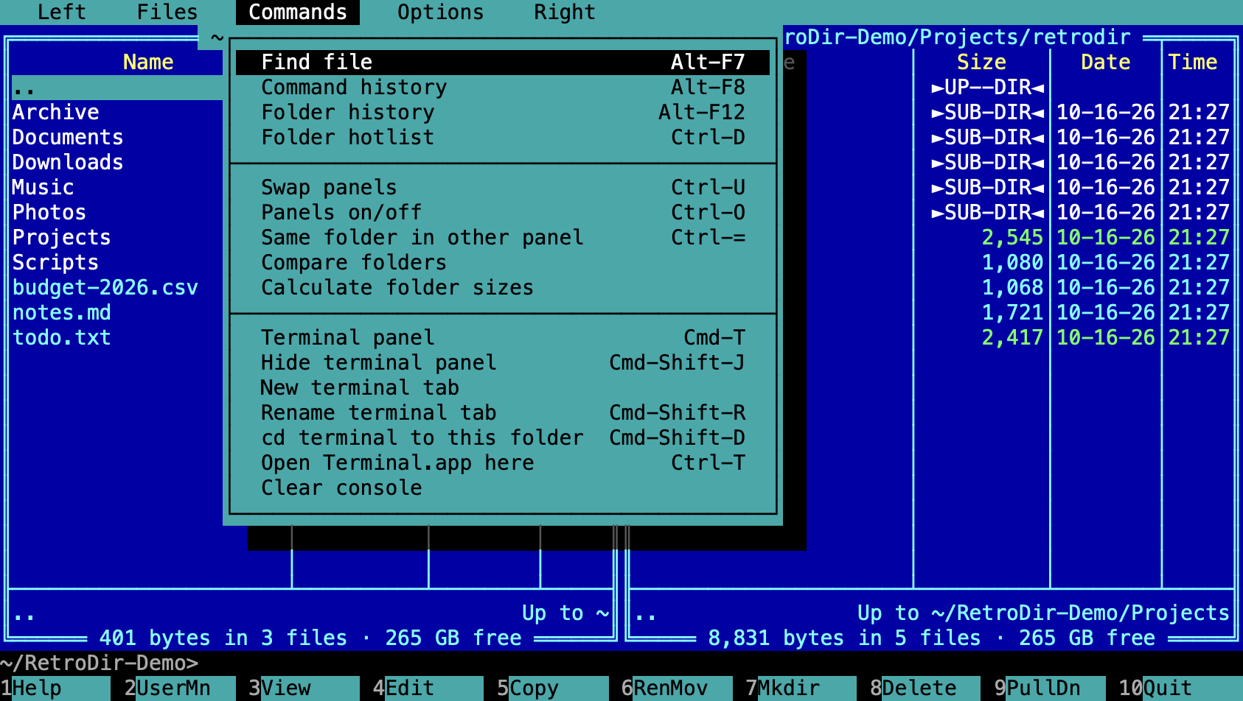The width and height of the screenshot is (1243, 701).
Task: Open the Right menu
Action: (565, 12)
